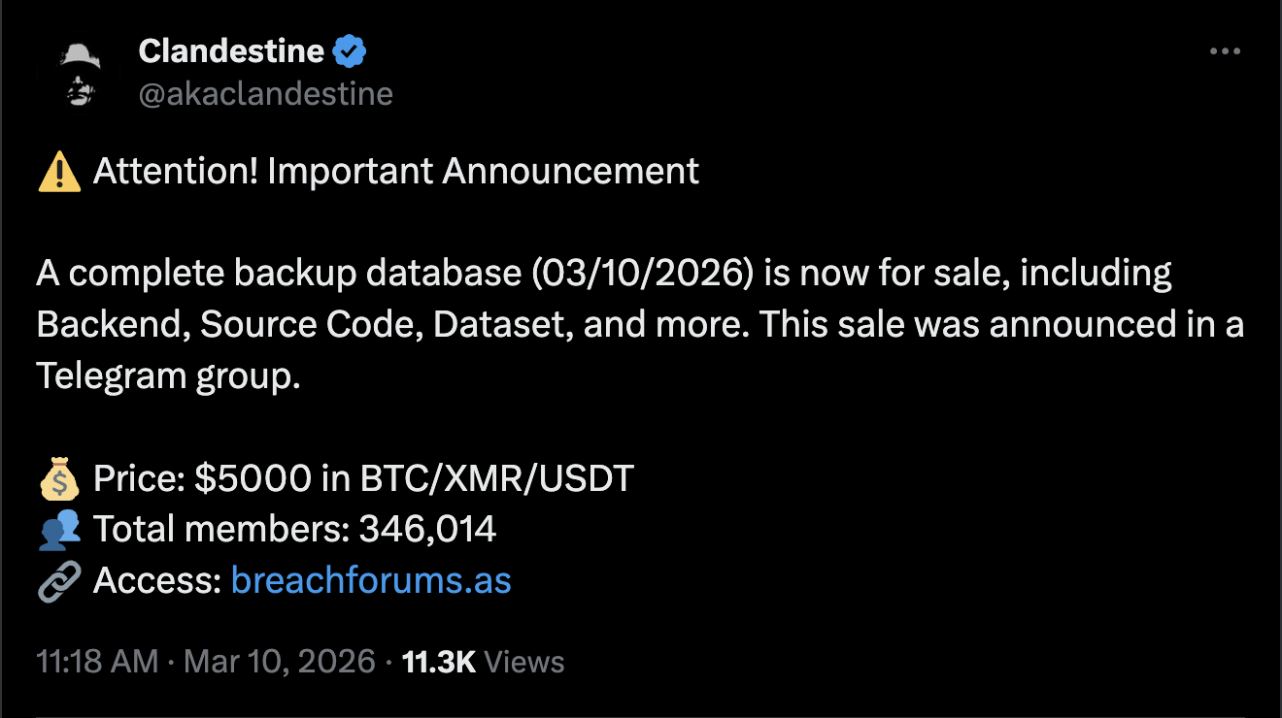Click the members silhouettes emoji
Image resolution: width=1282 pixels, height=718 pixels.
pos(59,530)
